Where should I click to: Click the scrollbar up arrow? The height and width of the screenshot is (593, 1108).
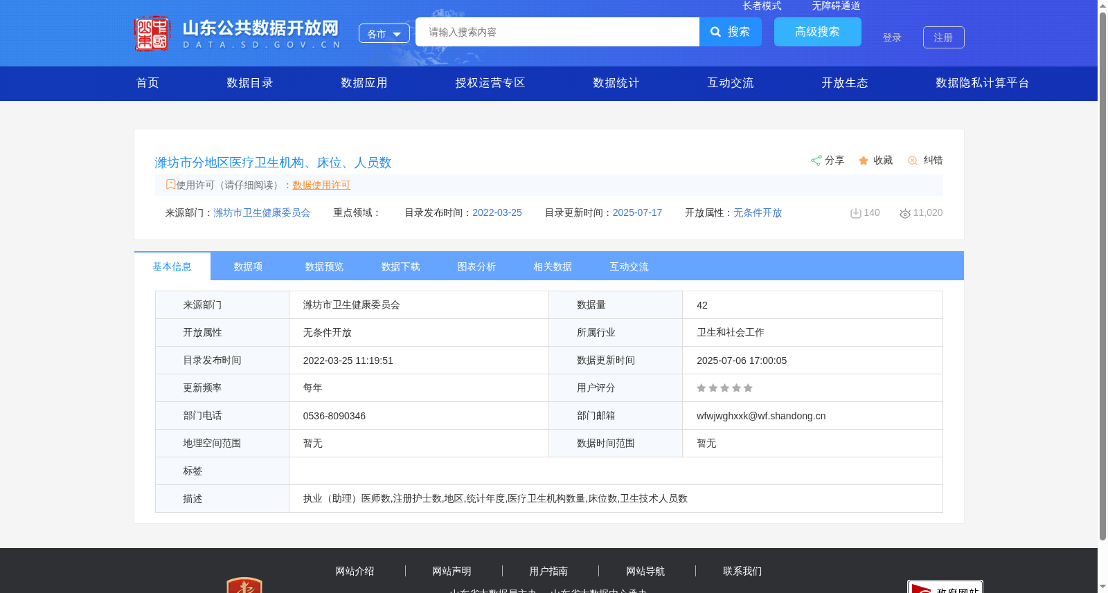(1102, 6)
